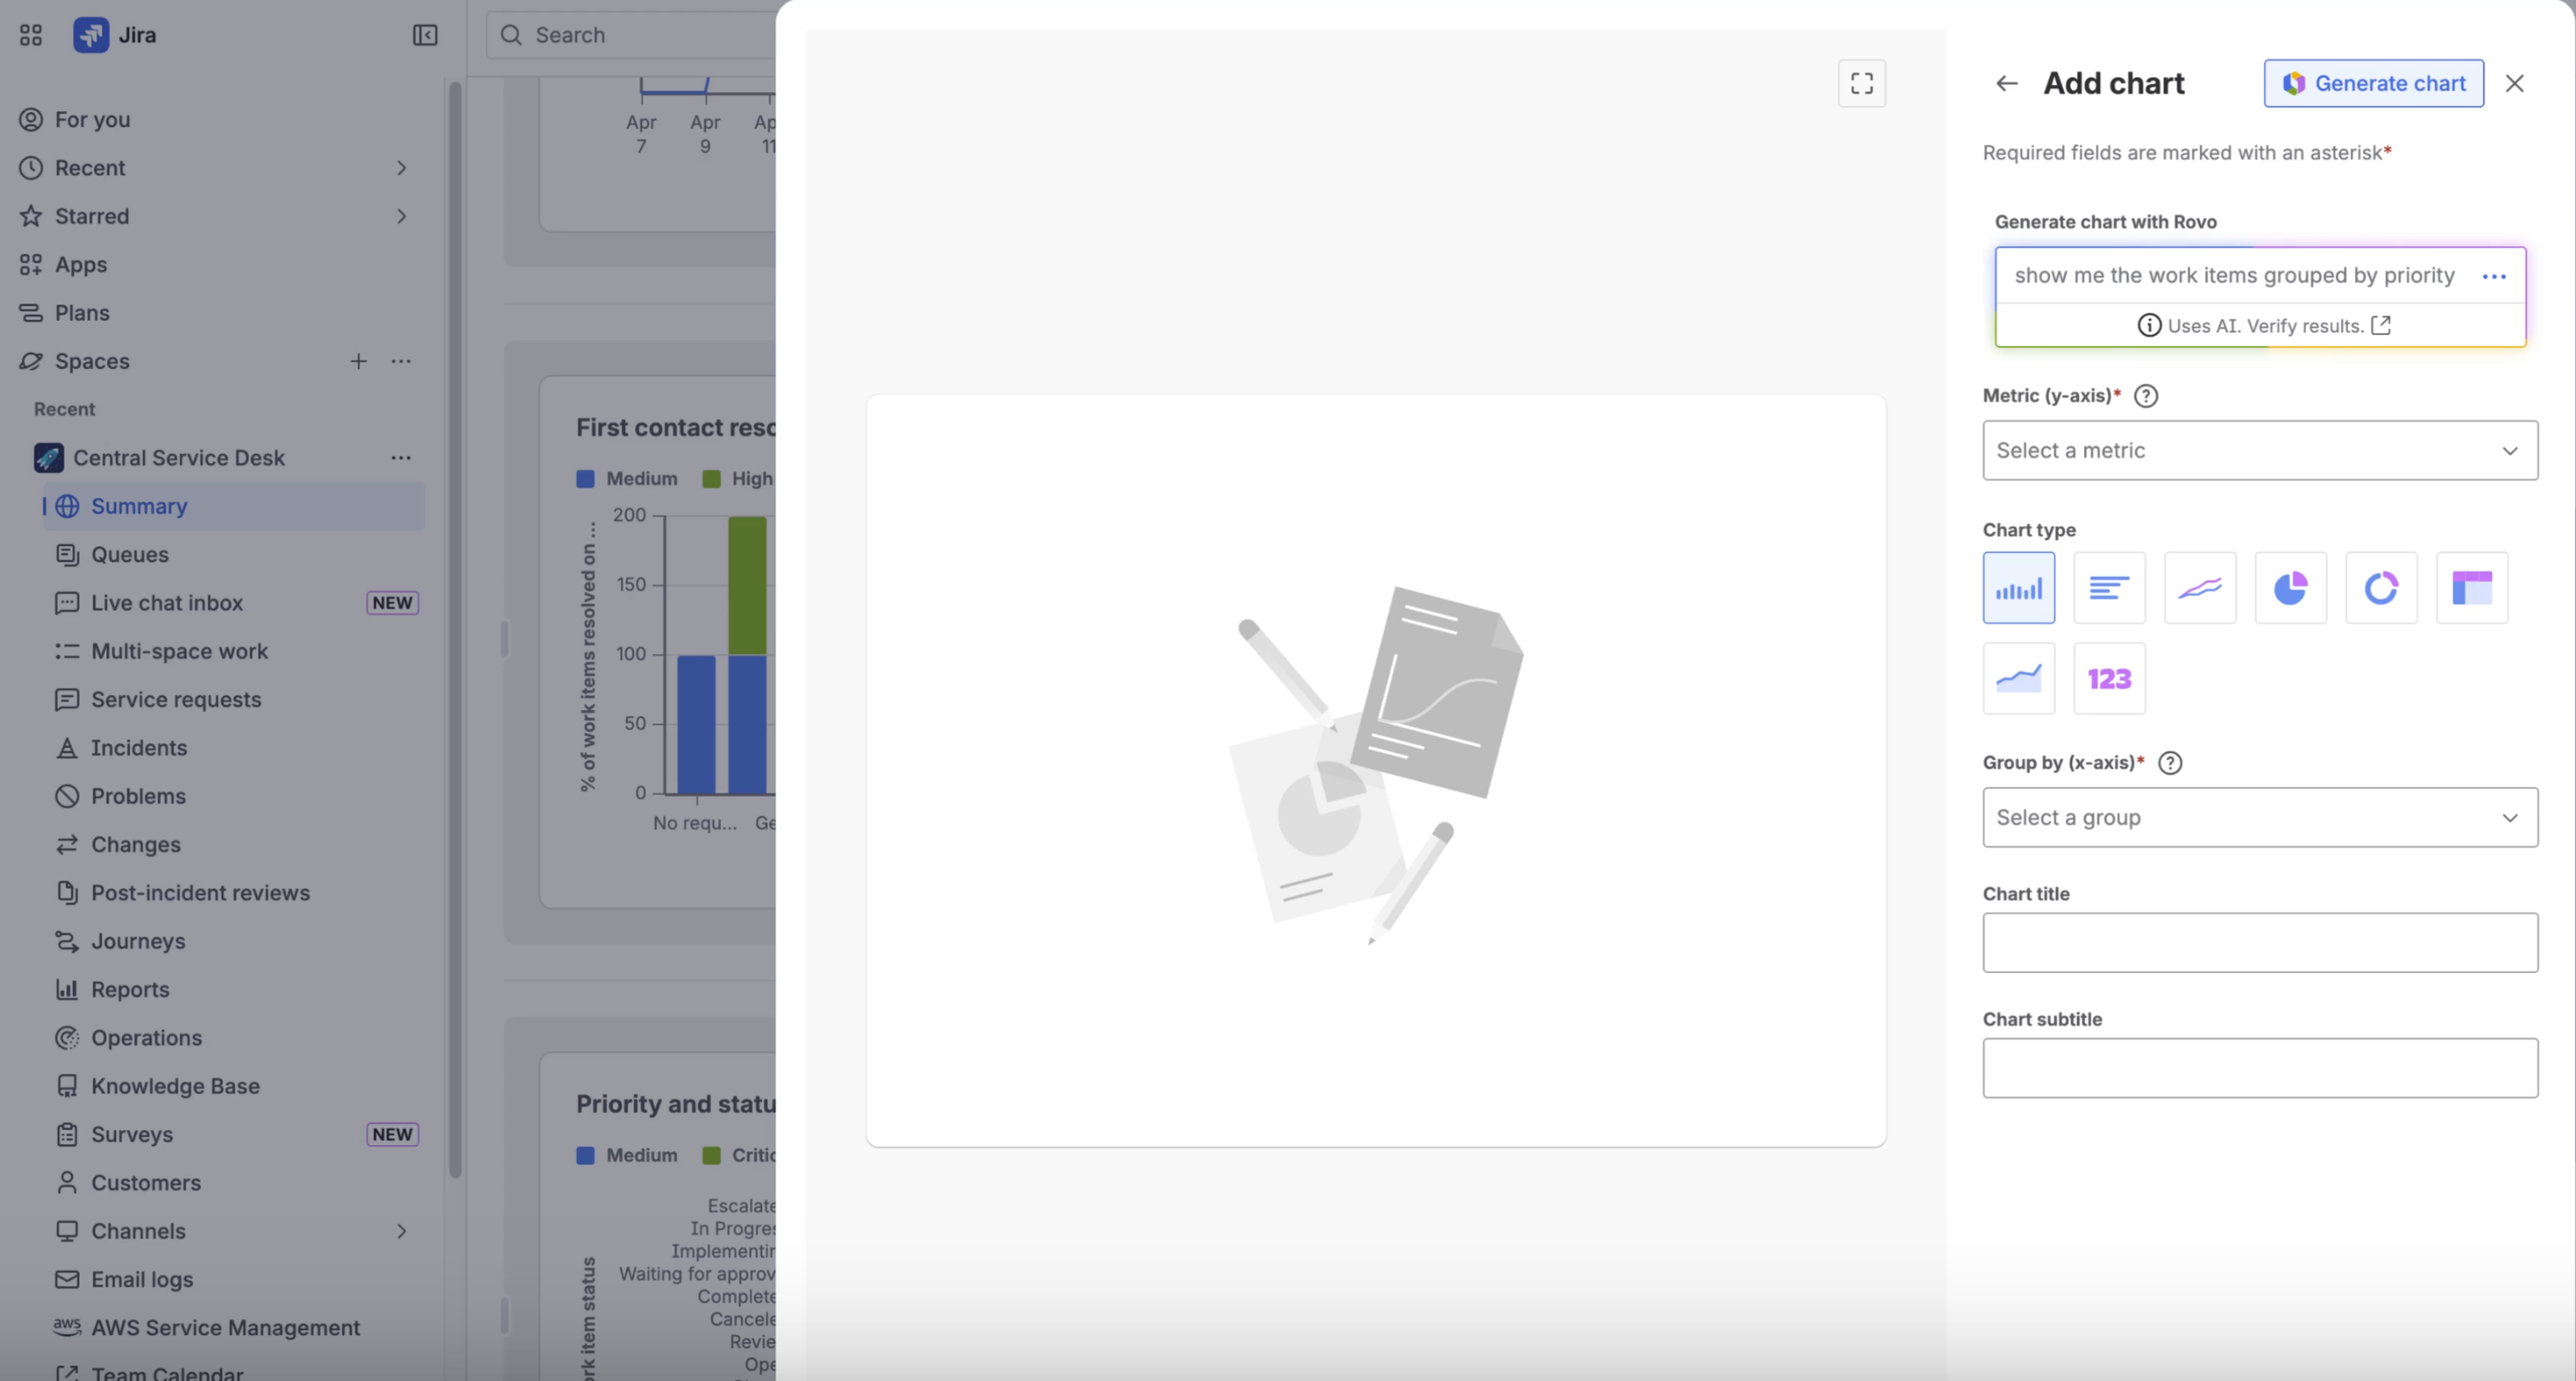Click the High legend swatch in First contact chart
This screenshot has width=2576, height=1381.
(x=711, y=479)
